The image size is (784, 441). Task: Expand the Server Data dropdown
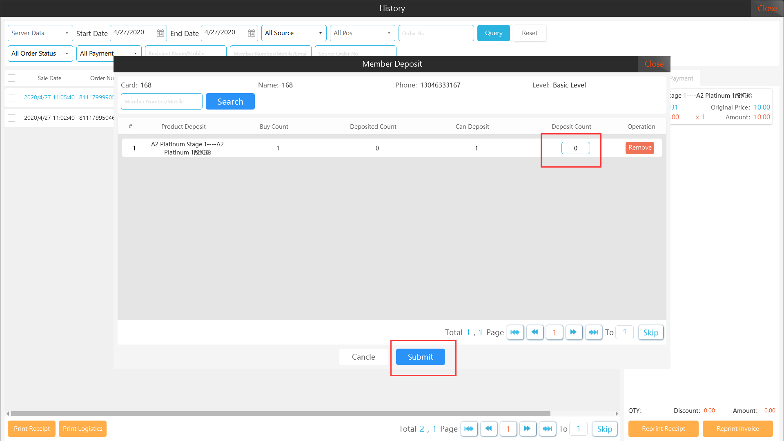coord(40,33)
